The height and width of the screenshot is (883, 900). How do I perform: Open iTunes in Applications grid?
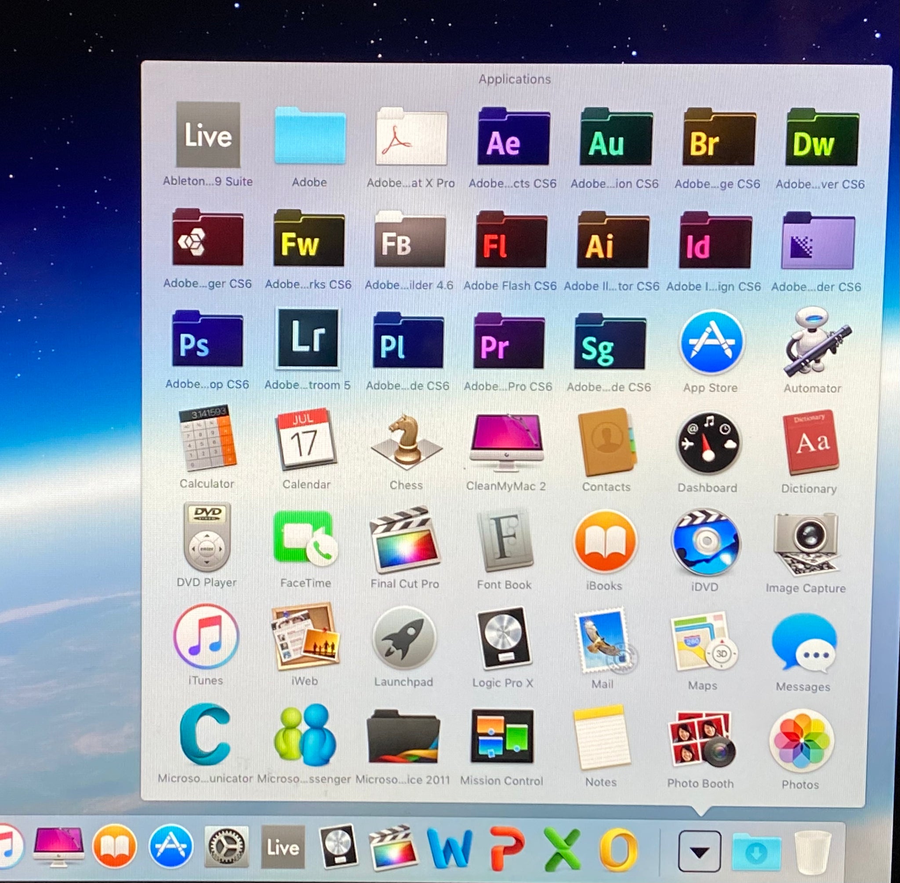(x=206, y=636)
